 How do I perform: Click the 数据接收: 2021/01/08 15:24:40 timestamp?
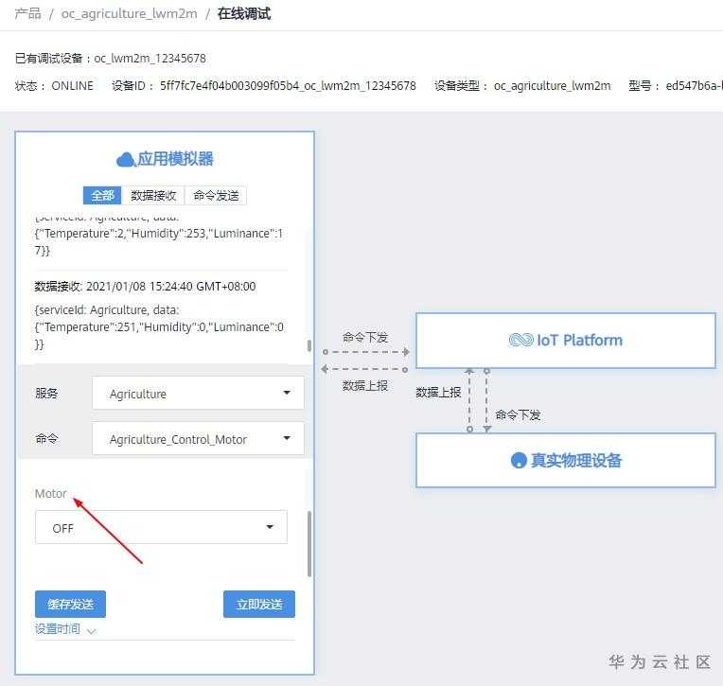tap(145, 287)
